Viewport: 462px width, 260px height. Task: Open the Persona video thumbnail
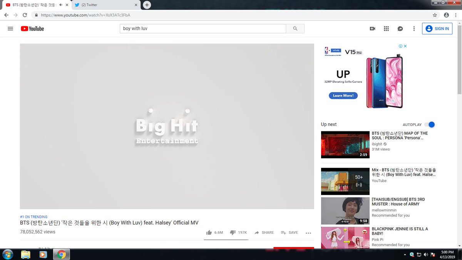[345, 145]
